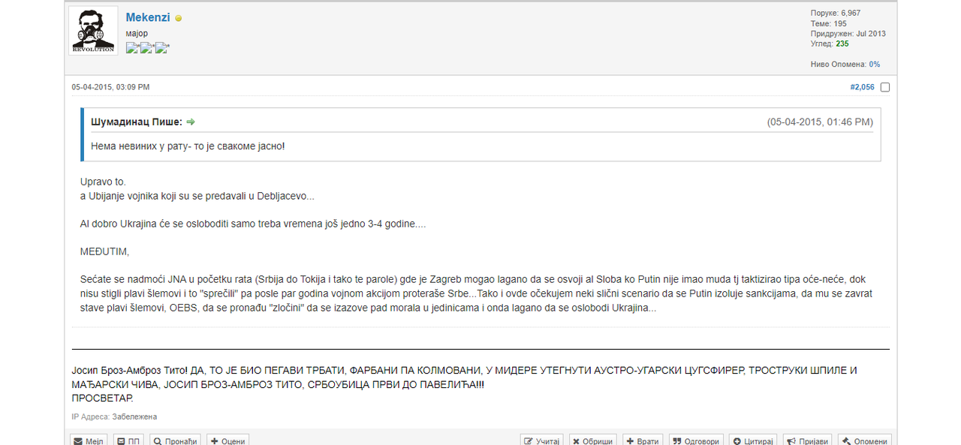Open the warning level 0% link

coord(875,65)
